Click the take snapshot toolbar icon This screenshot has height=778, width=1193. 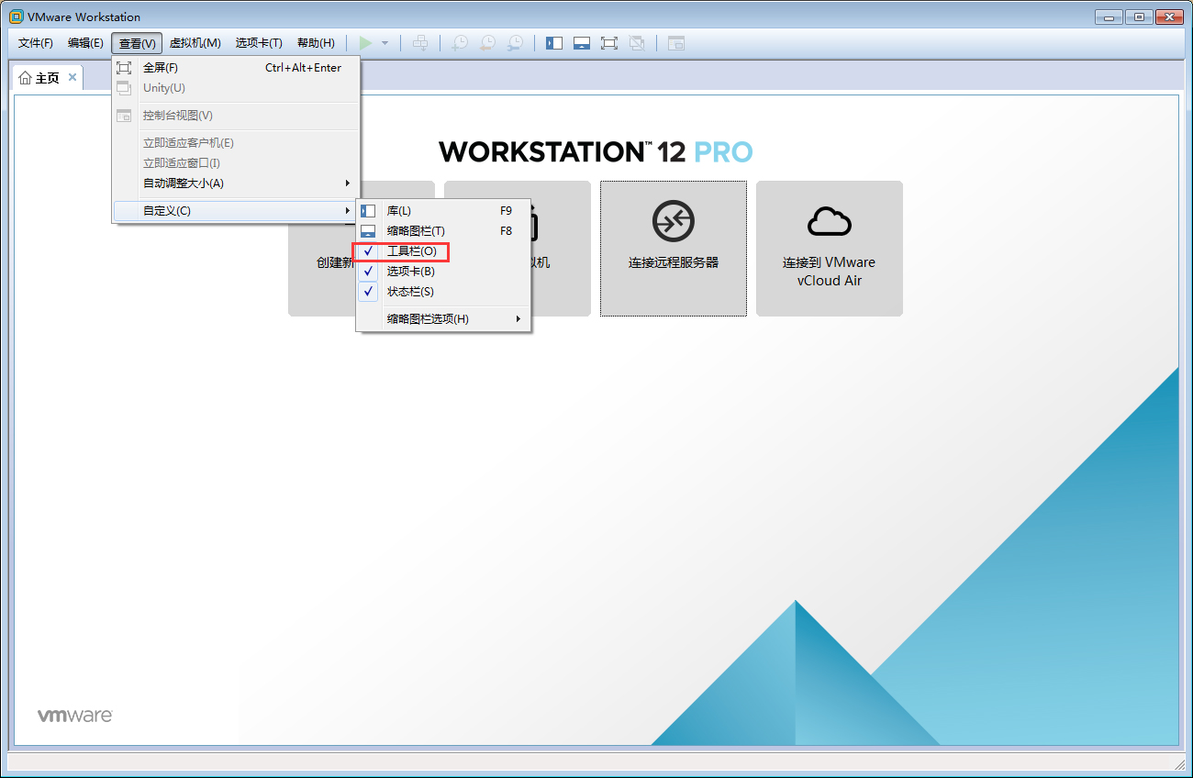459,42
